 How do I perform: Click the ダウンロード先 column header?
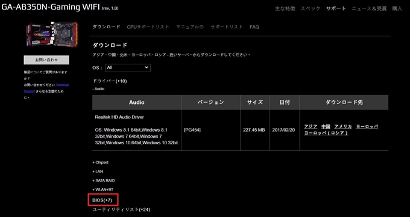coord(344,103)
